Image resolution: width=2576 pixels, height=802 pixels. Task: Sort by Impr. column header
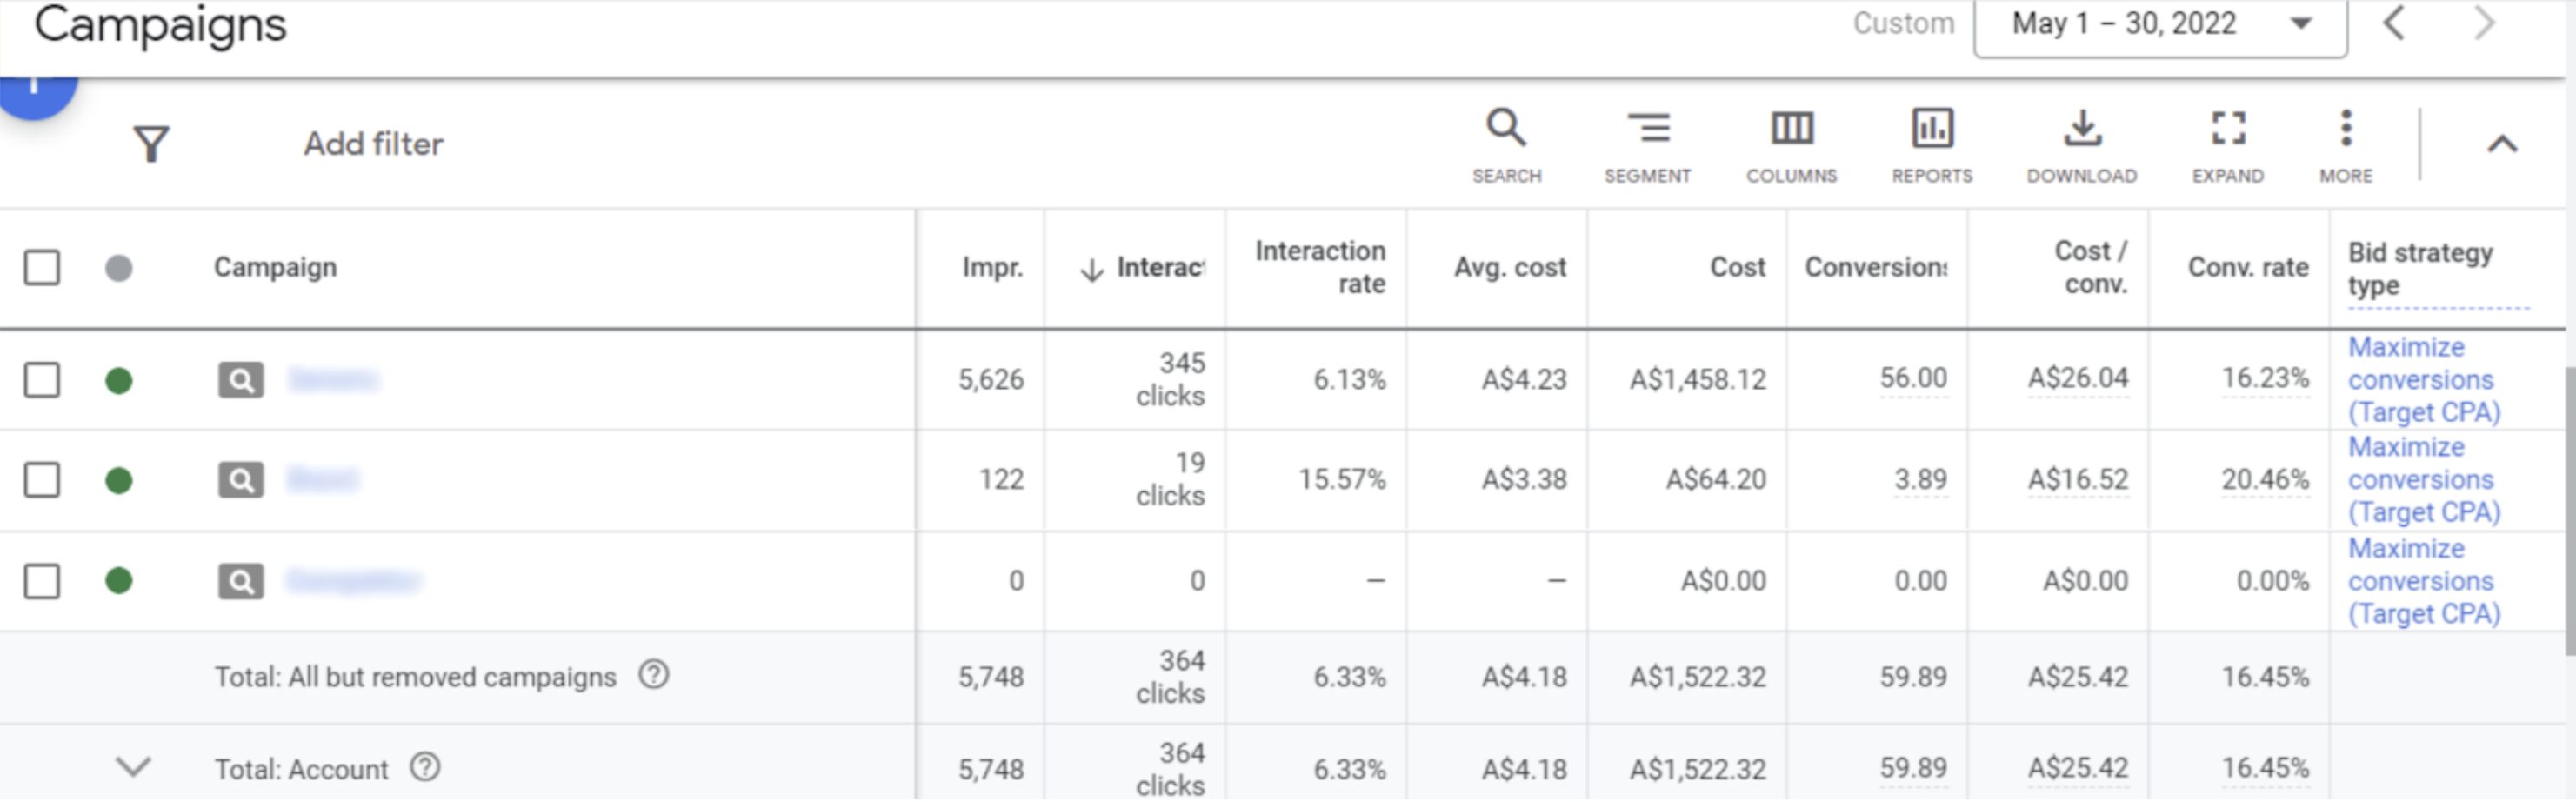pyautogui.click(x=992, y=268)
